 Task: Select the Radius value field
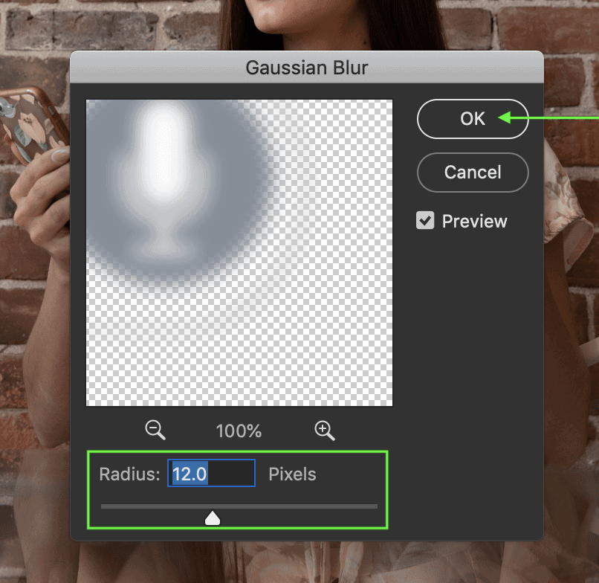pyautogui.click(x=211, y=473)
